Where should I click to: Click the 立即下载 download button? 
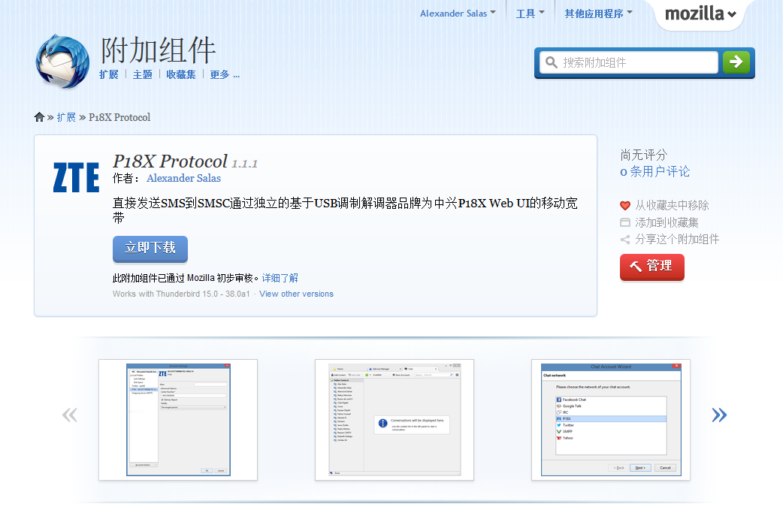(x=150, y=249)
